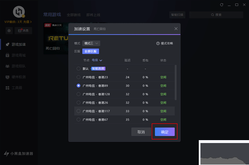Click the magnifier search icon
The height and width of the screenshot is (165, 249).
[x=212, y=15]
